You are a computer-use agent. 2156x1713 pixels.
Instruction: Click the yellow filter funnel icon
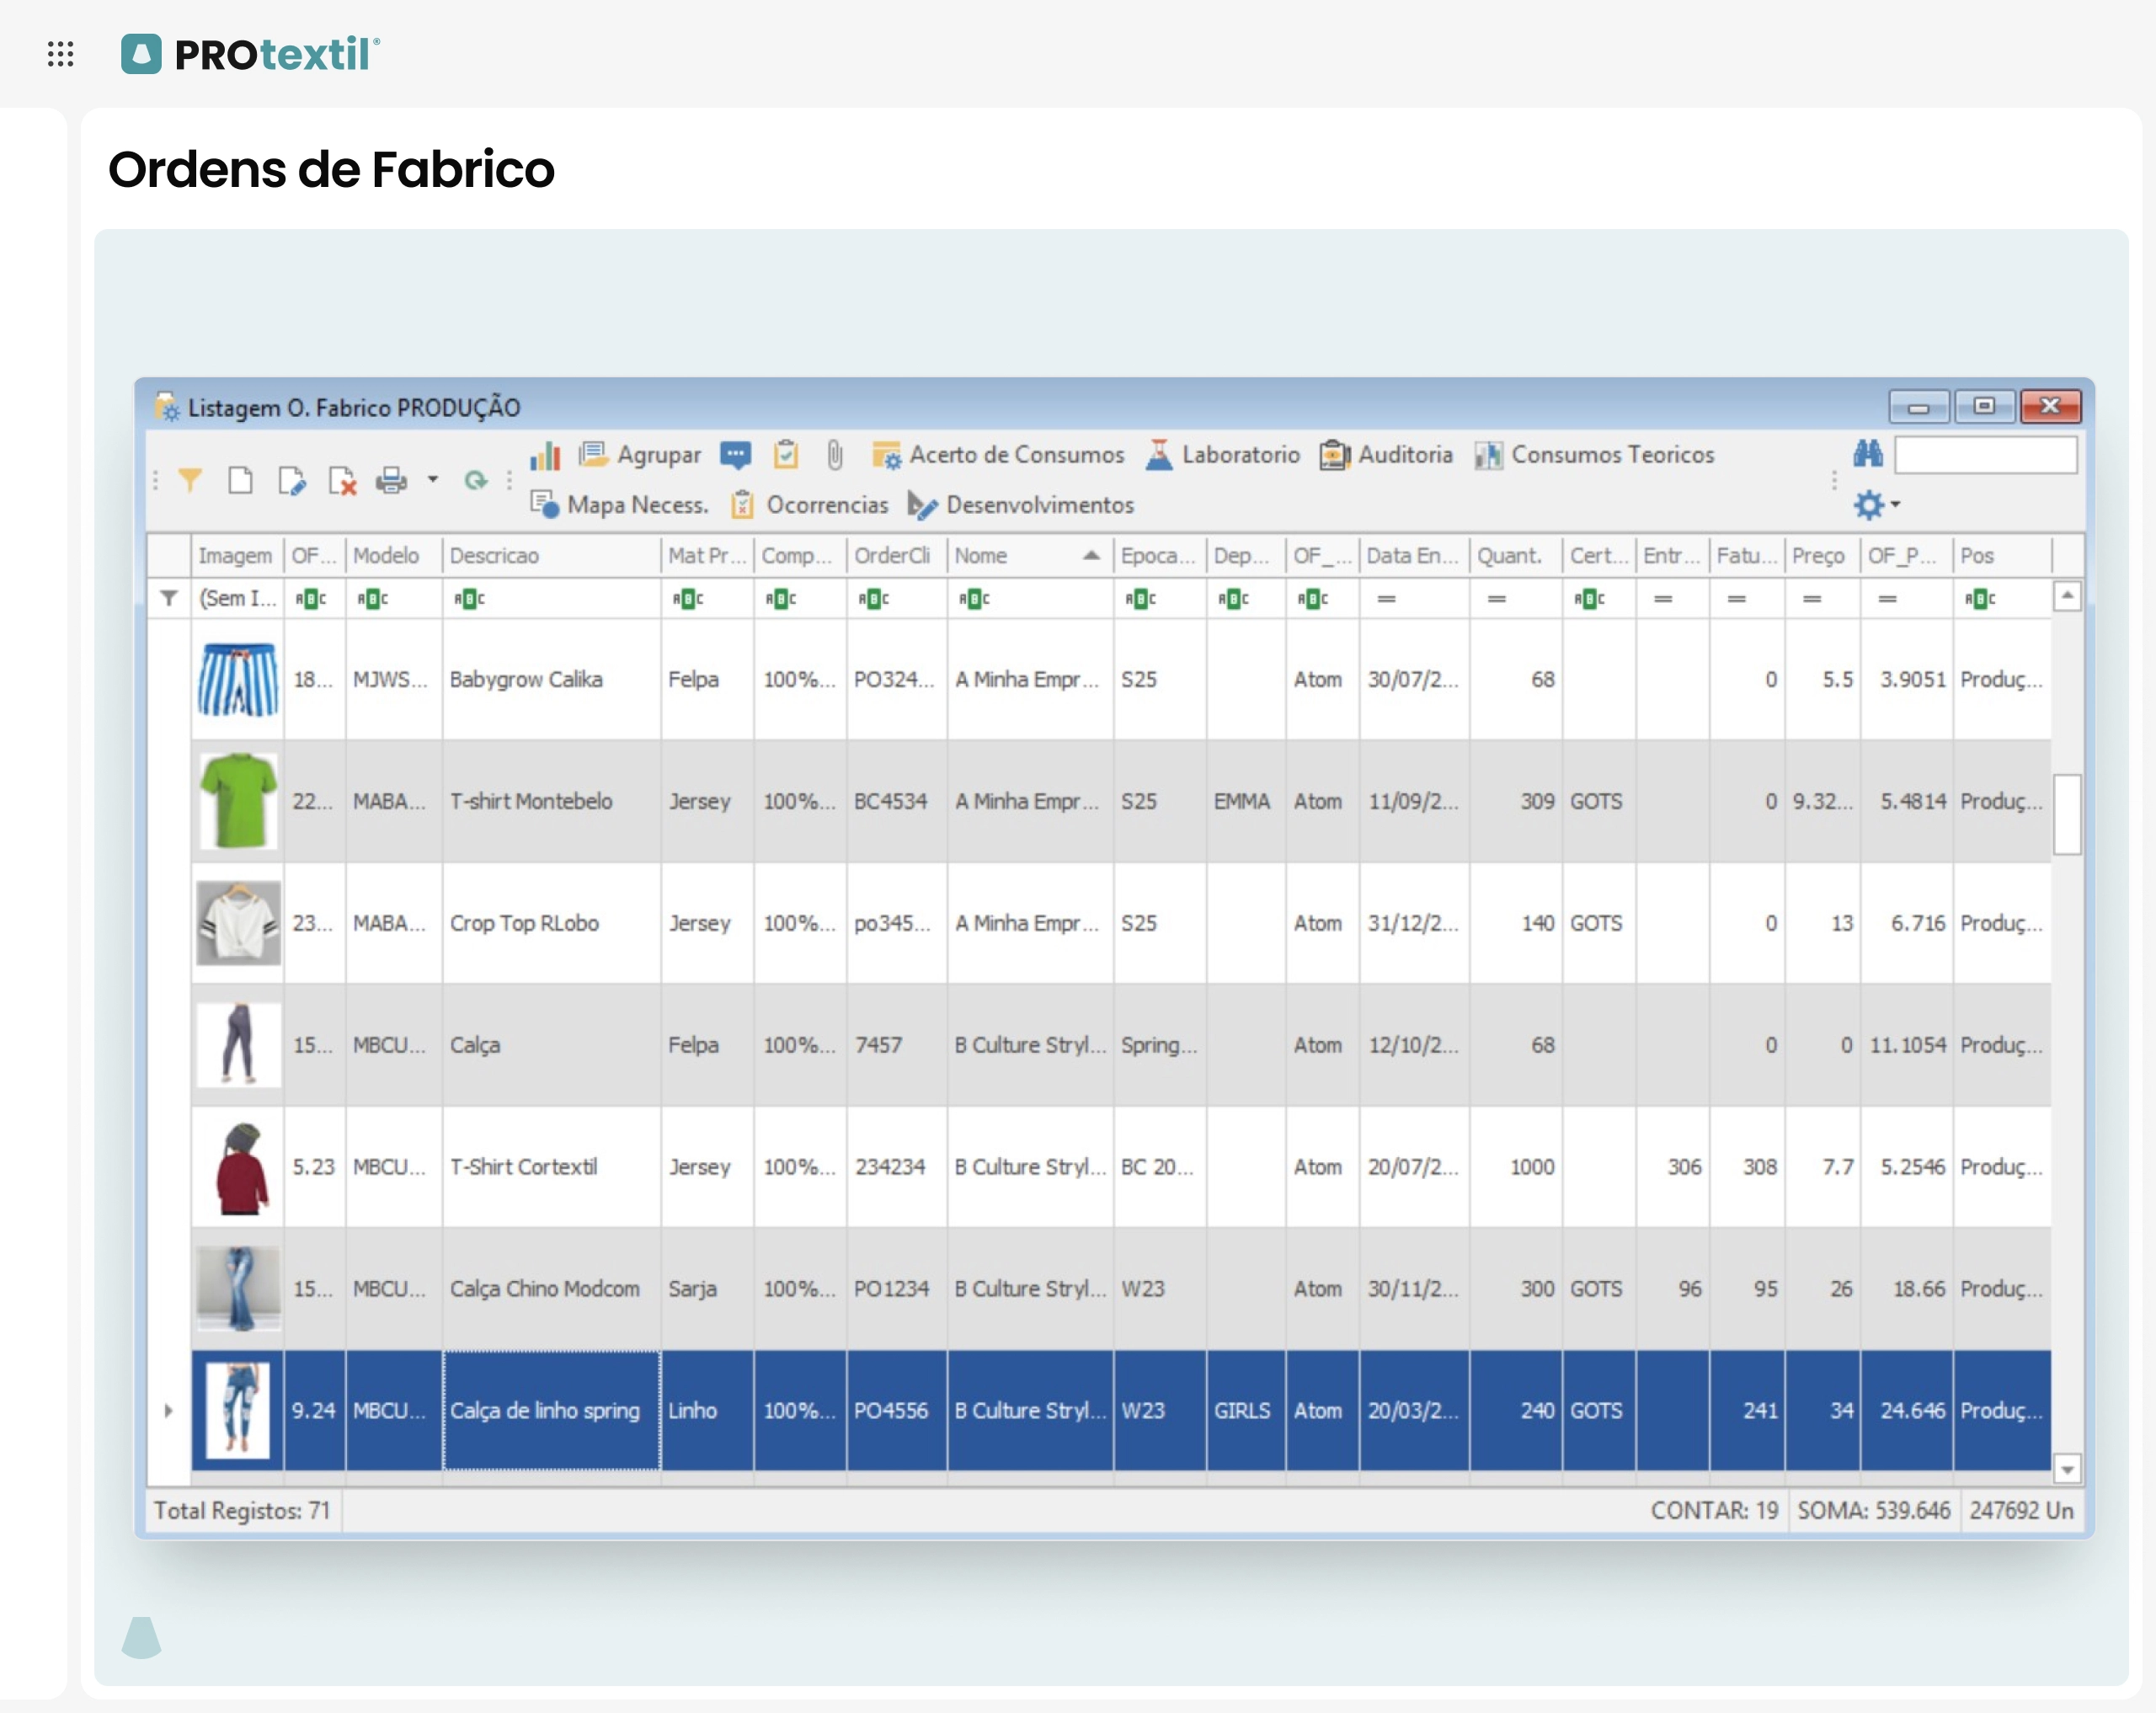[189, 481]
